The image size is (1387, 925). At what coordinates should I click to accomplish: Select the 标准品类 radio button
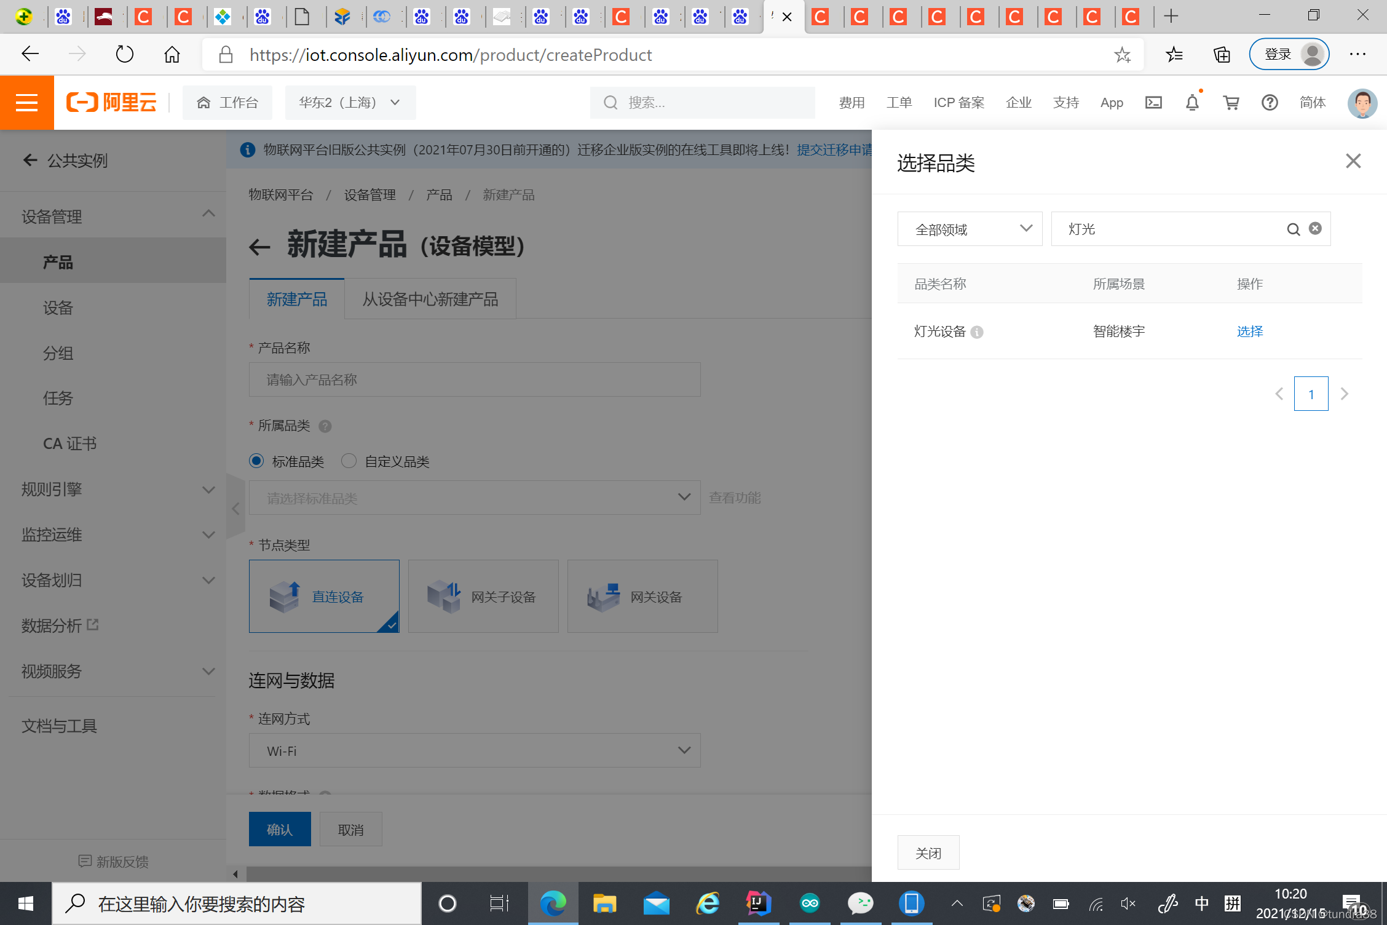256,461
